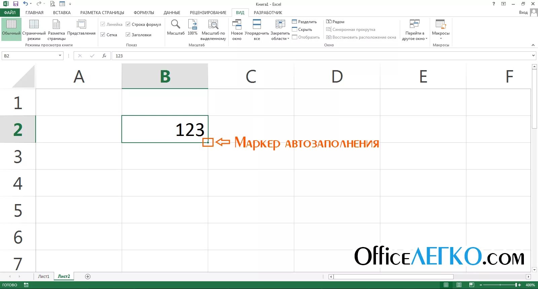
Task: Click Normal view icon in status bar
Action: pyautogui.click(x=446, y=285)
